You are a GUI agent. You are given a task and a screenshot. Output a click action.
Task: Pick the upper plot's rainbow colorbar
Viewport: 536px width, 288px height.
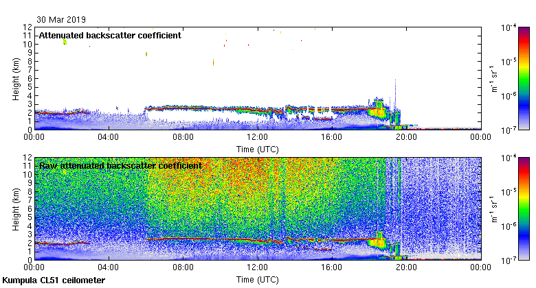(x=524, y=78)
